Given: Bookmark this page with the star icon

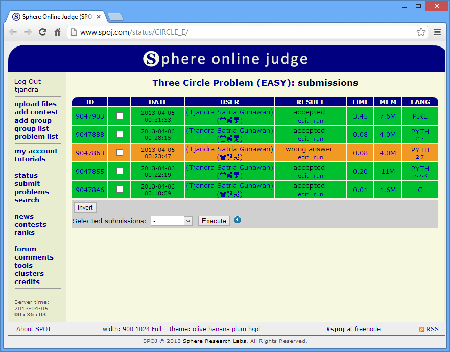Looking at the screenshot, I should [x=421, y=32].
